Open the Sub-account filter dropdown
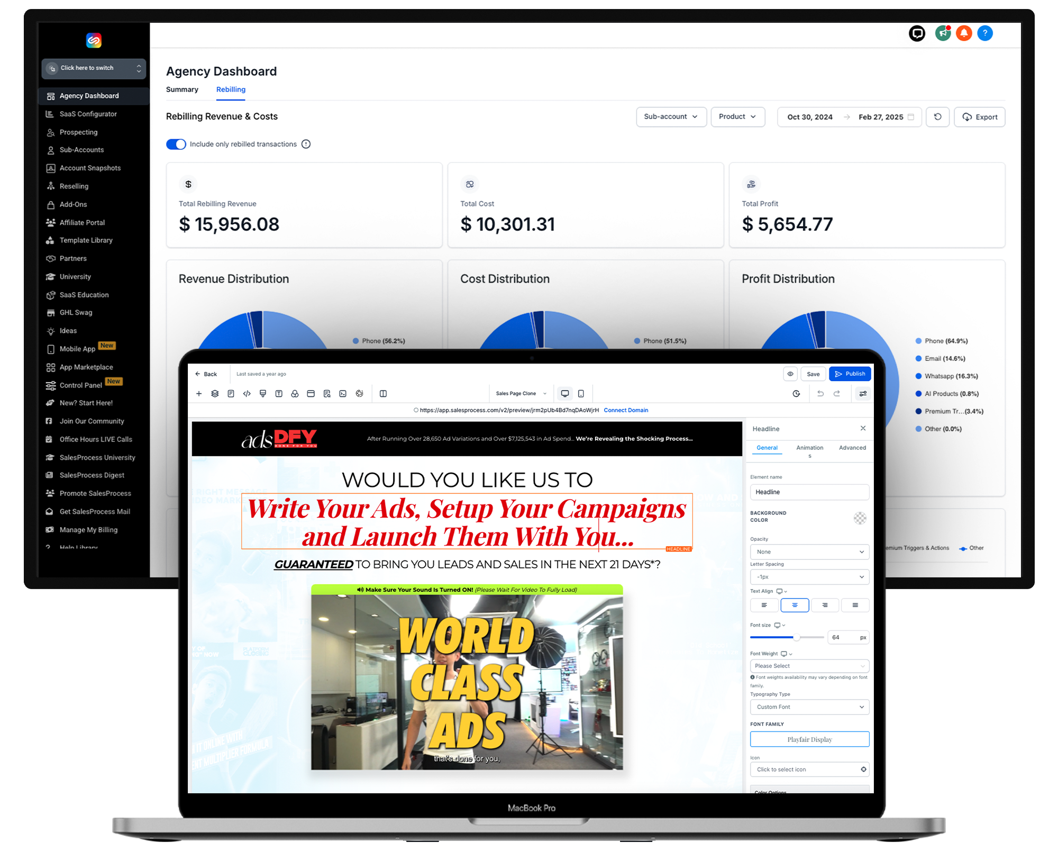 [x=671, y=117]
